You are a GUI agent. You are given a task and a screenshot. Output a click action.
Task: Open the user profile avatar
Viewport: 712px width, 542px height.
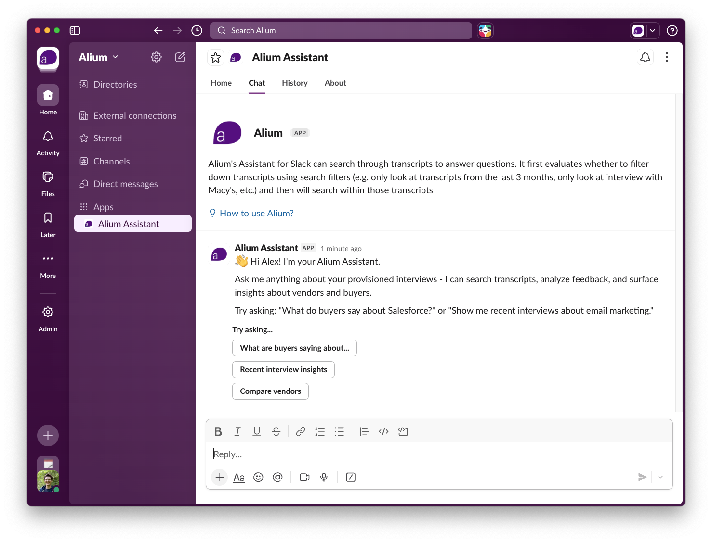[48, 481]
